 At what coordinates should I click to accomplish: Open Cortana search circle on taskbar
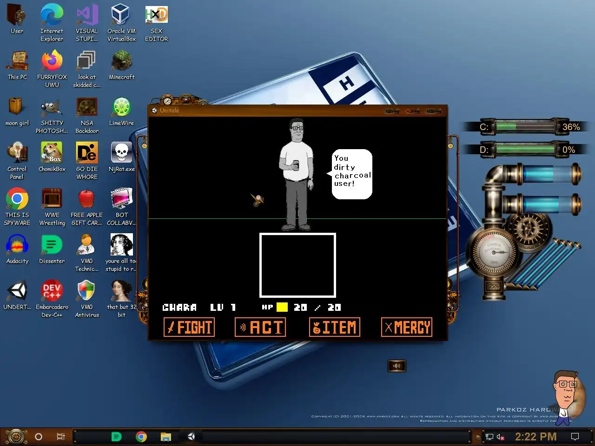(39, 437)
